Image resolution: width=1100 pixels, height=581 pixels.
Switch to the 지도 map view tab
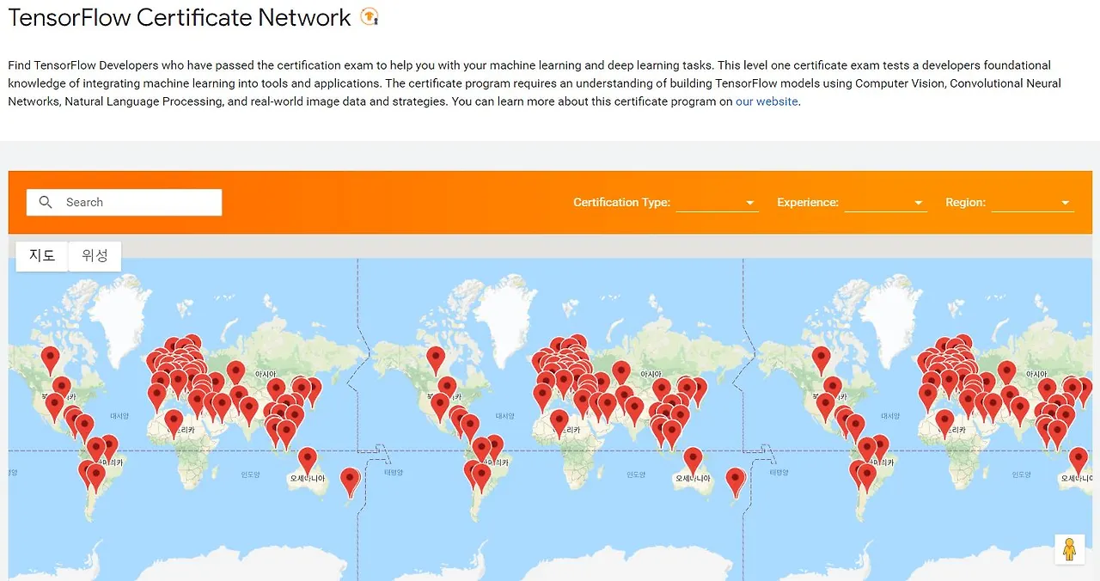pos(42,256)
